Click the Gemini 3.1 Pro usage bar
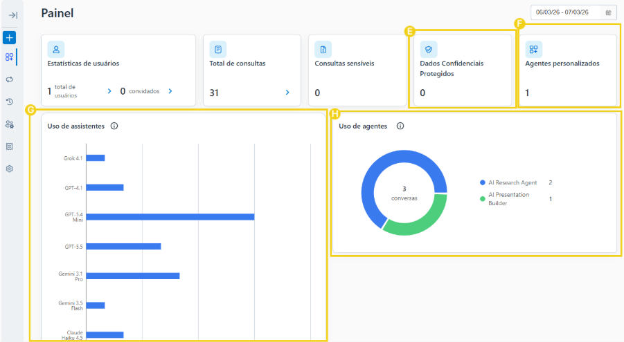This screenshot has height=342, width=624. coord(133,276)
